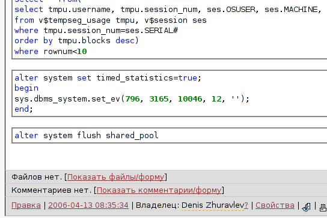Viewport: 327px width, 218px height.
Task: Click the select tmpu.username line
Action: [x=168, y=10]
